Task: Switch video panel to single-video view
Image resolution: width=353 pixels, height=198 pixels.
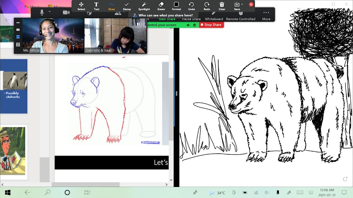Action: 18,30
